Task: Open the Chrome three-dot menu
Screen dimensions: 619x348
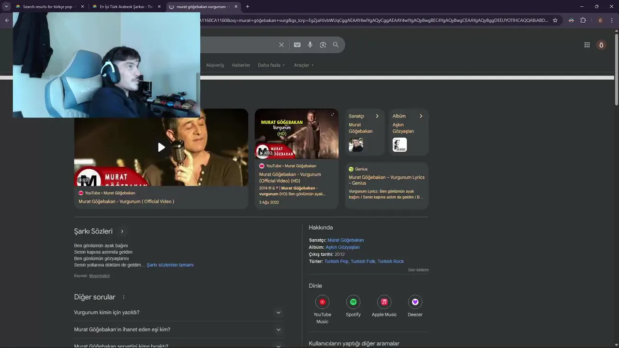Action: pos(613,20)
